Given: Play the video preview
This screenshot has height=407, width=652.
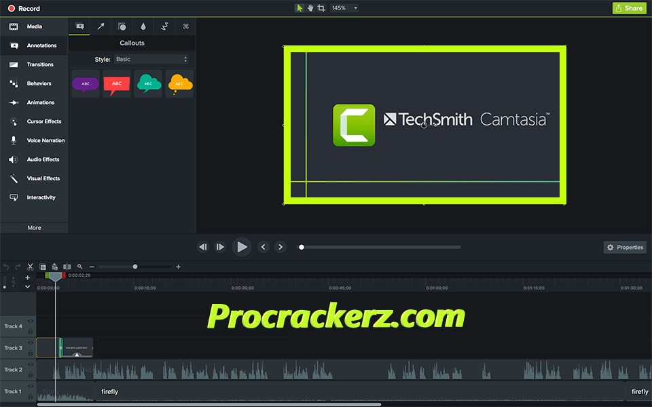Looking at the screenshot, I should pos(242,247).
